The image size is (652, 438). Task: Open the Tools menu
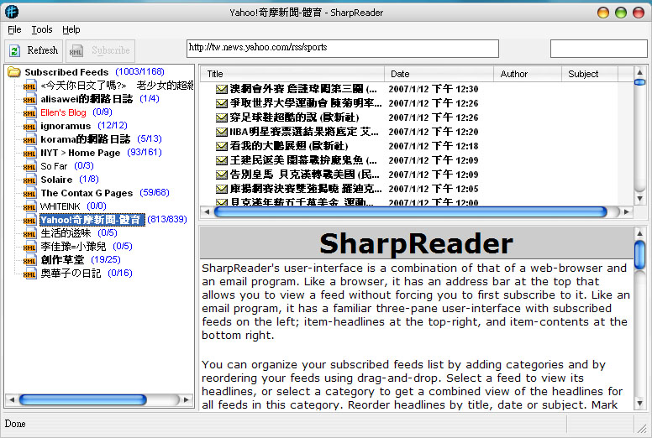(42, 29)
